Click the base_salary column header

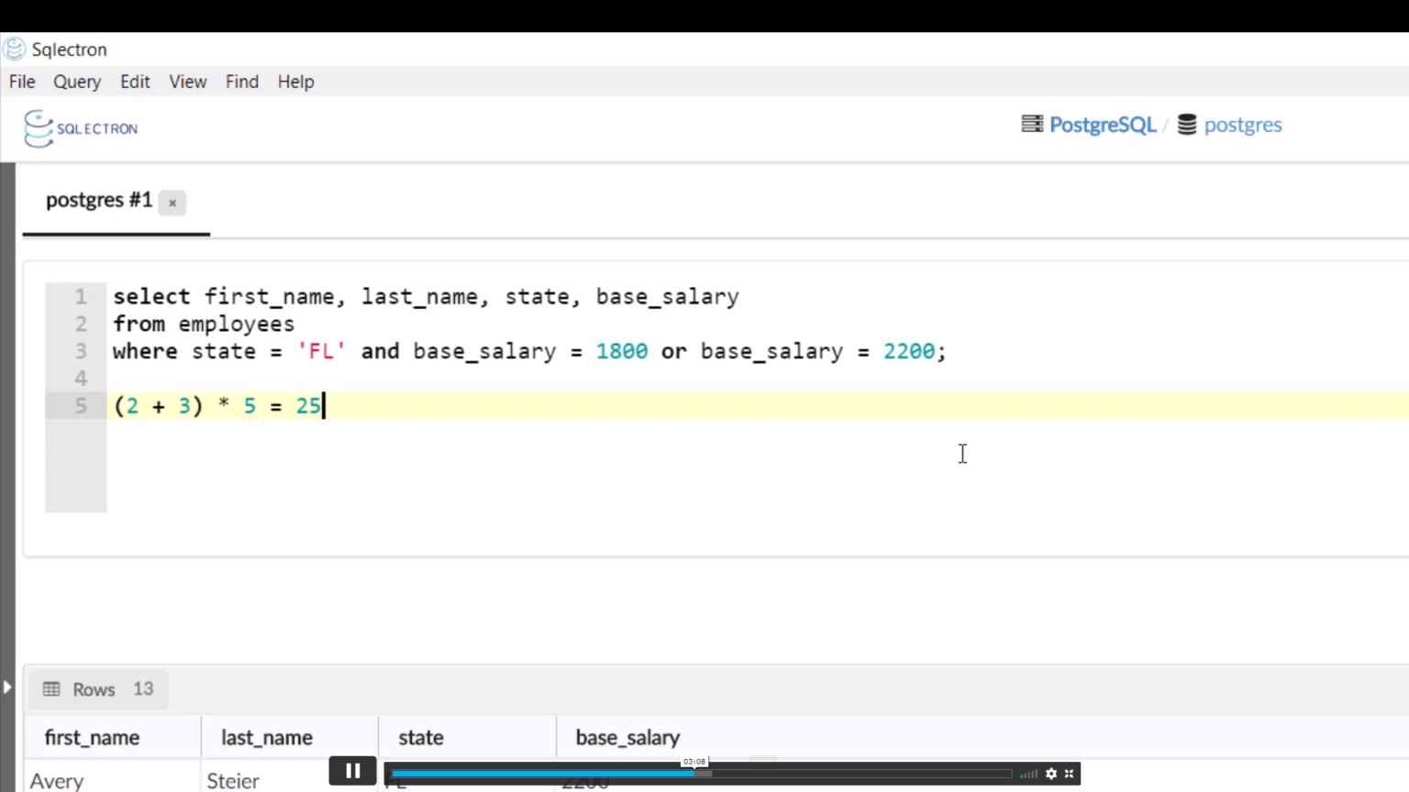pyautogui.click(x=627, y=737)
